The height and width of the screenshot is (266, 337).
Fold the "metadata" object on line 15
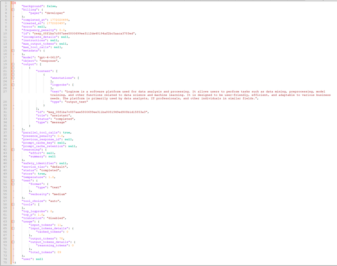click(13, 50)
